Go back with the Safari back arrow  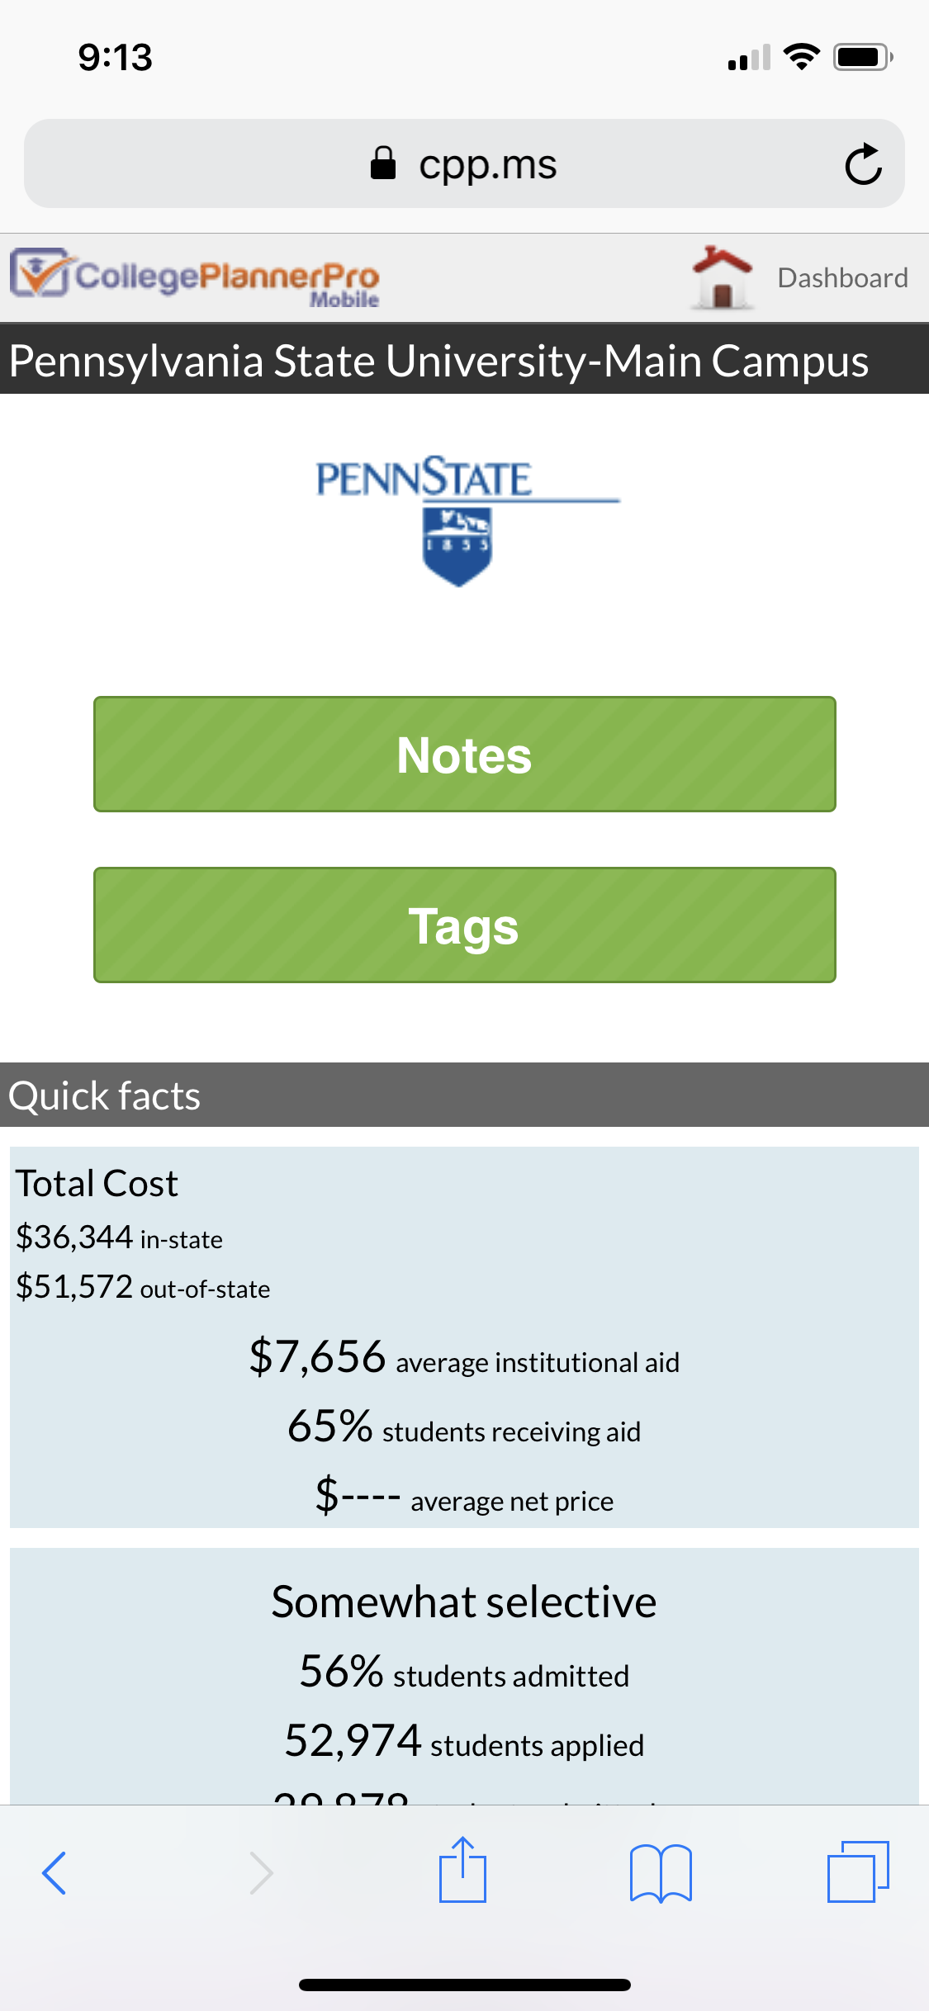pyautogui.click(x=54, y=1873)
